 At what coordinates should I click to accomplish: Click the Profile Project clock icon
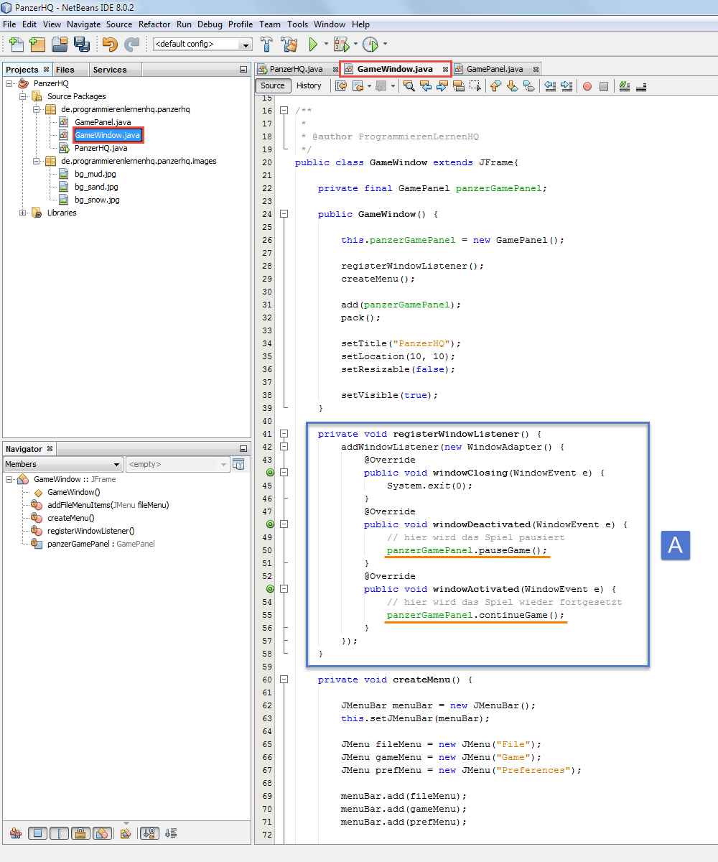[x=370, y=44]
